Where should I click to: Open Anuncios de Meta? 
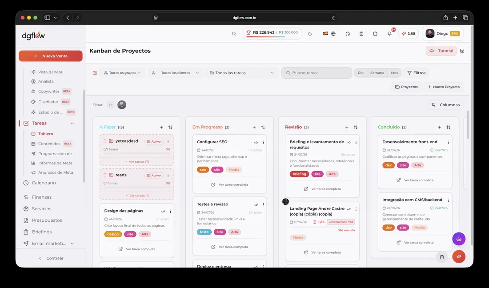[x=52, y=172]
